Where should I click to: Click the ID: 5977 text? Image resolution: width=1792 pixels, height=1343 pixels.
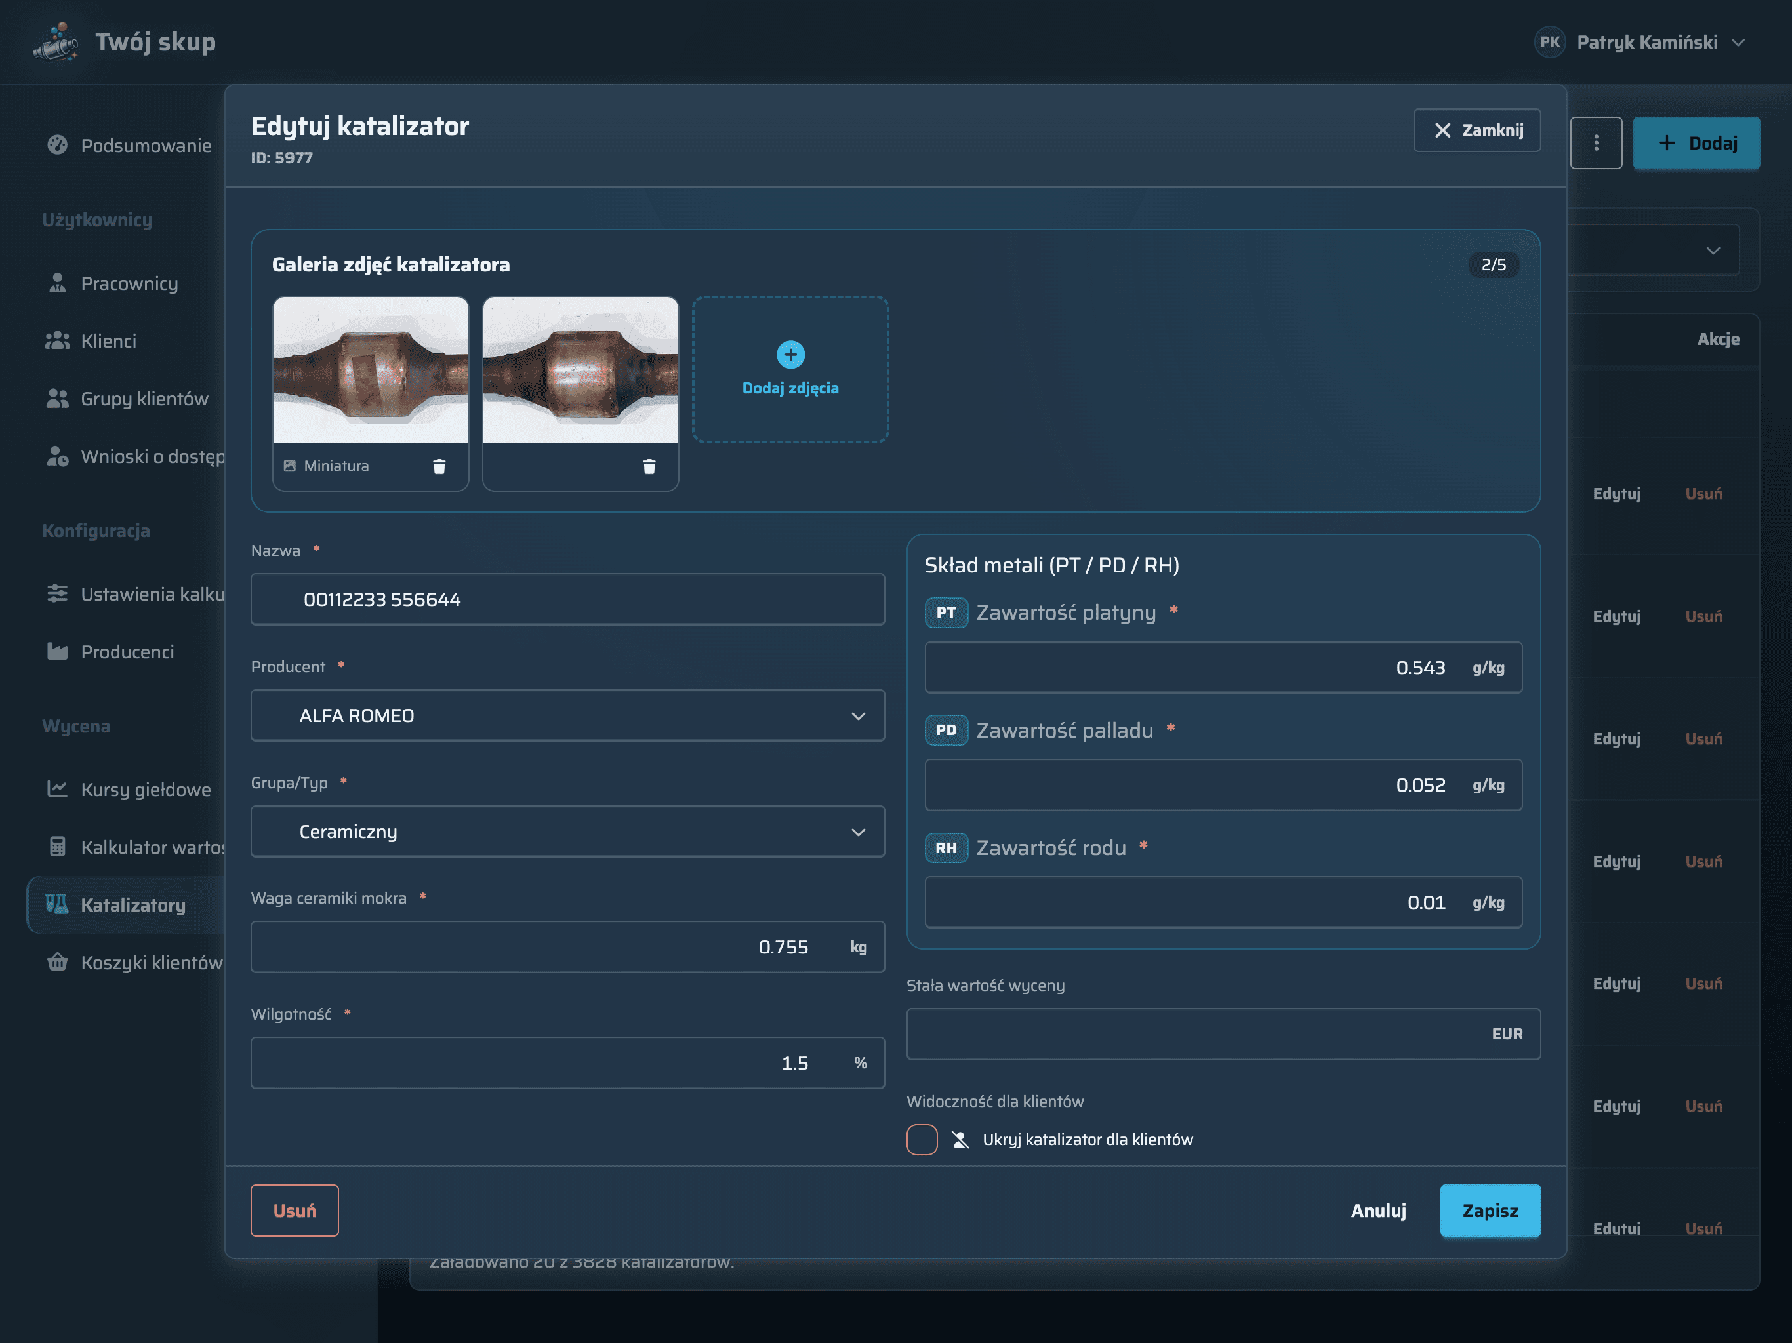pos(282,158)
